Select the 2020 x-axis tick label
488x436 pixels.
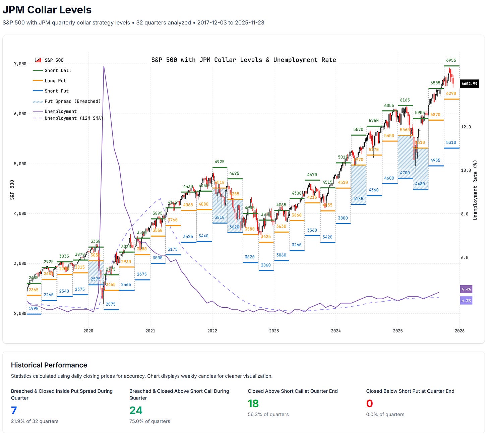pos(88,331)
